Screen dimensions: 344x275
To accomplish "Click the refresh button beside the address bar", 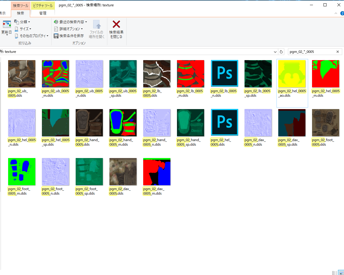I will [281, 52].
